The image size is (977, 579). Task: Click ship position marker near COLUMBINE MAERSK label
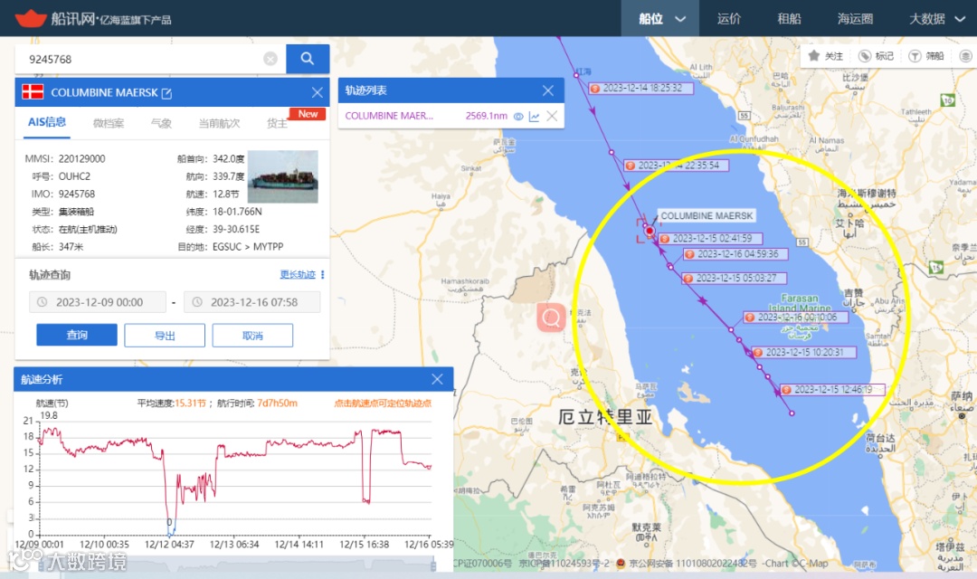pyautogui.click(x=650, y=231)
